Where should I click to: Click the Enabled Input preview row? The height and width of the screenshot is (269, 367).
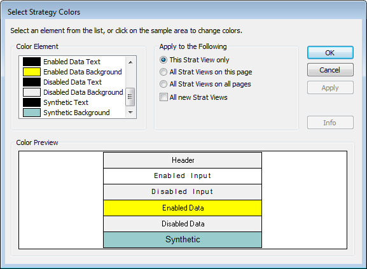tap(183, 176)
